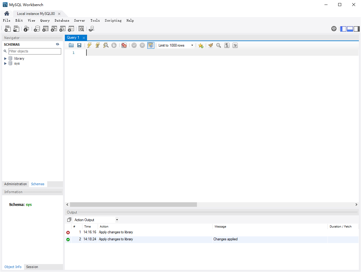
Task: Execute statement under cursor icon
Action: 98,45
